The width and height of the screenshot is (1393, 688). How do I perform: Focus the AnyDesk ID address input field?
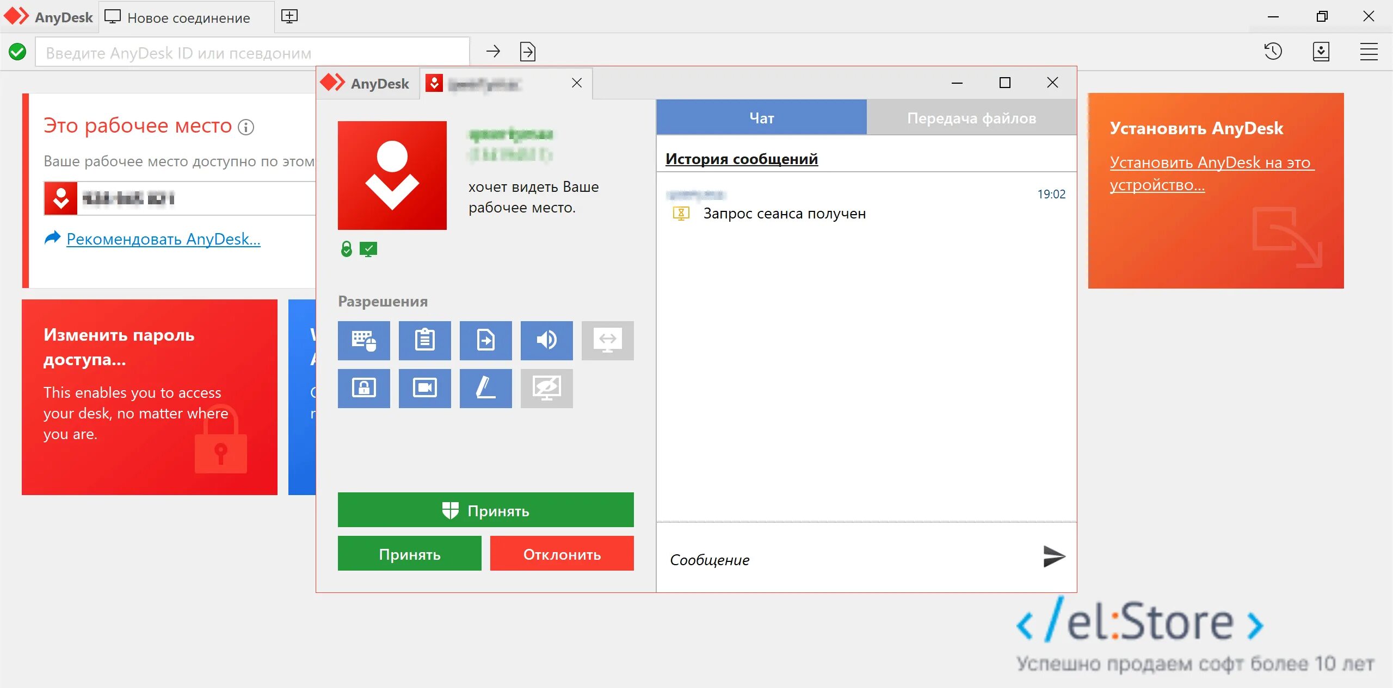(252, 52)
